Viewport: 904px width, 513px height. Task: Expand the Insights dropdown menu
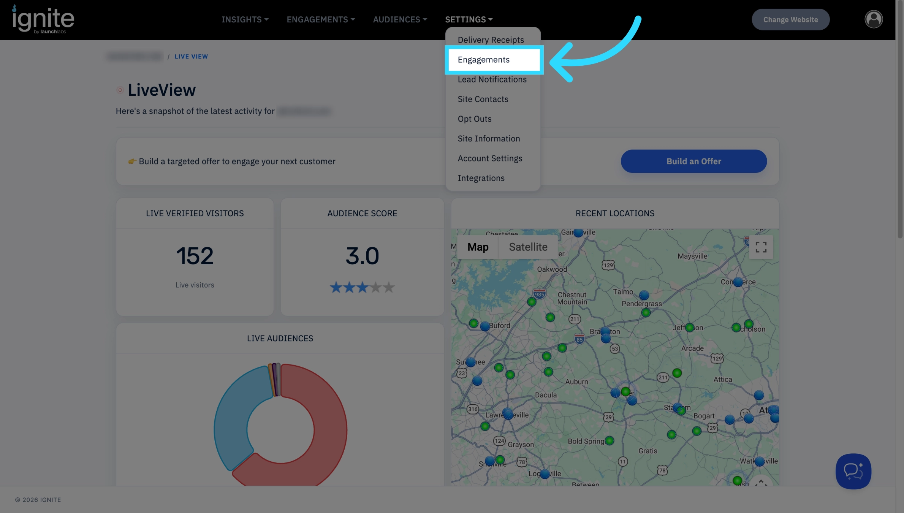245,19
